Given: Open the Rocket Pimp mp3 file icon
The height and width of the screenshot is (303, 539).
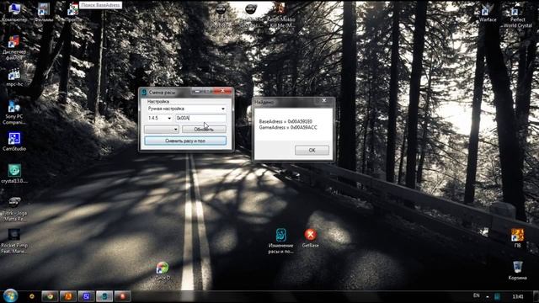Looking at the screenshot, I should click(x=14, y=242).
